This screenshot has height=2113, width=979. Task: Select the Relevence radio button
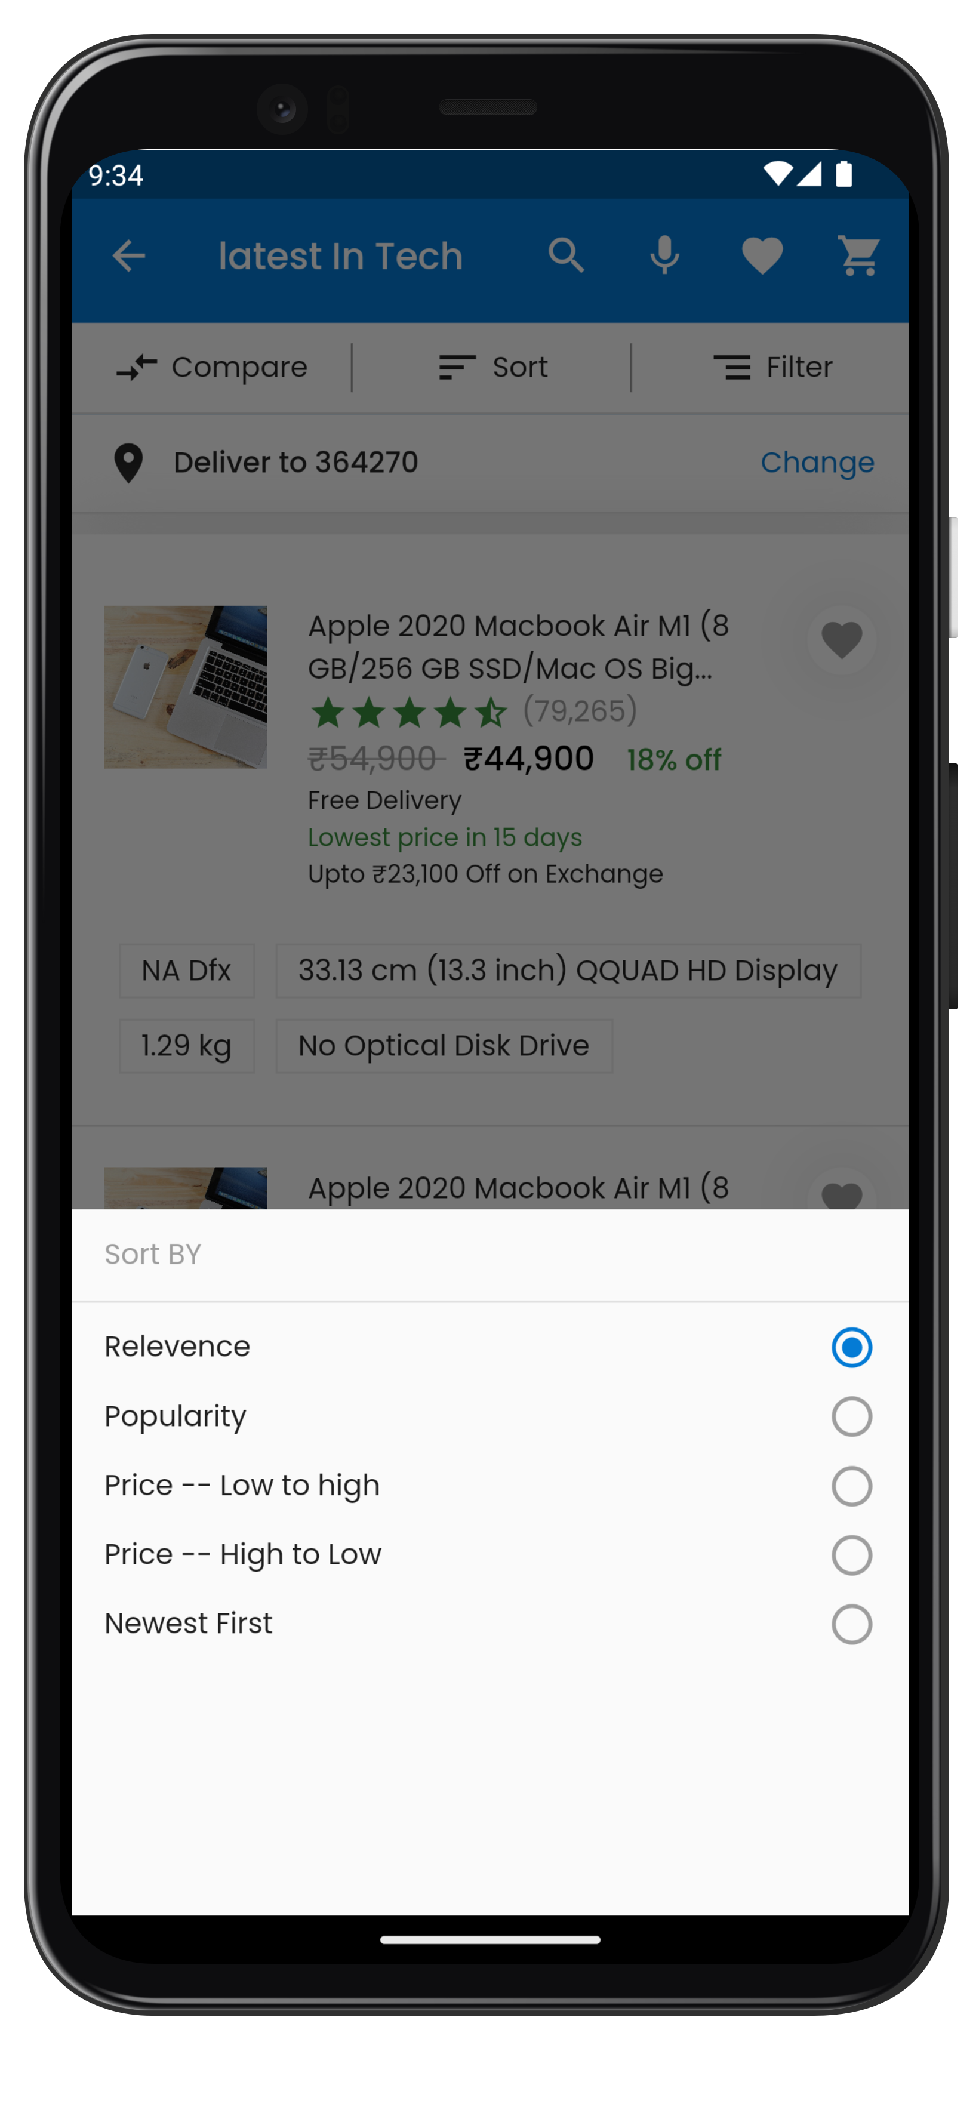[x=851, y=1347]
